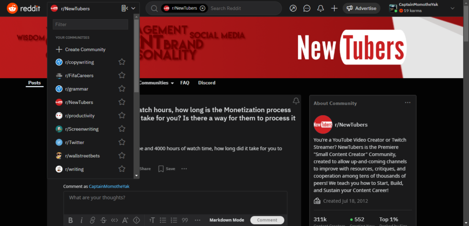Image resolution: width=469 pixels, height=226 pixels.
Task: Open the chat bubble icon
Action: coord(307,8)
